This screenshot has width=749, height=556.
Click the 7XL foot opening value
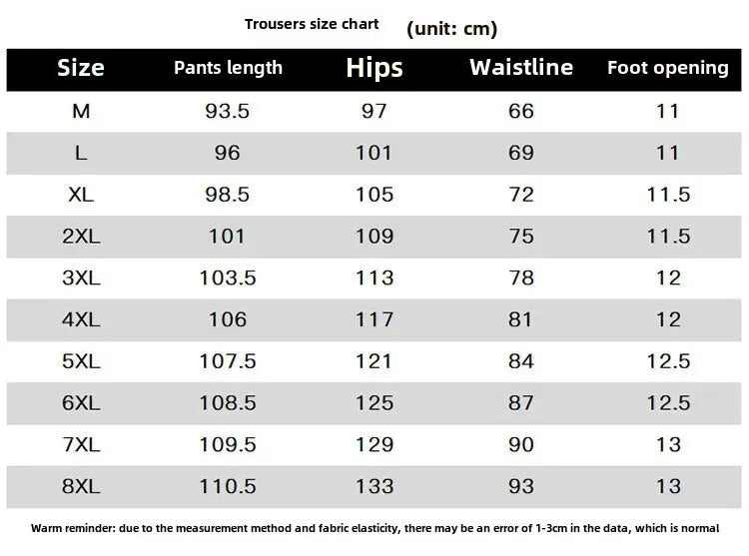[668, 445]
